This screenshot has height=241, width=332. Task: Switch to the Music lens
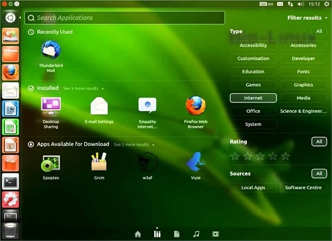196,234
